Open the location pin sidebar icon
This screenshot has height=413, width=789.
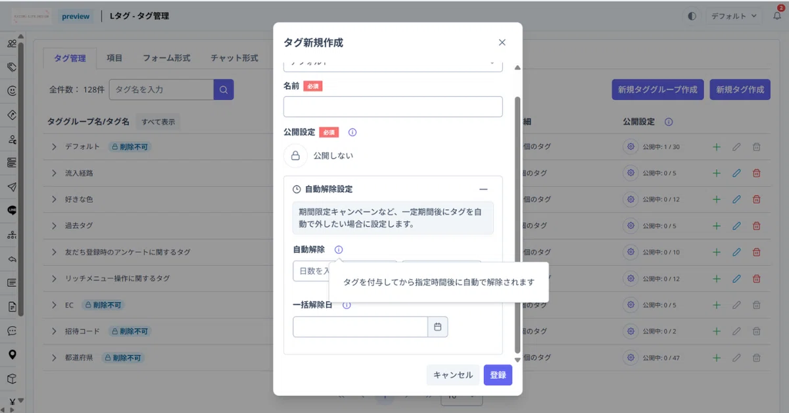click(12, 354)
